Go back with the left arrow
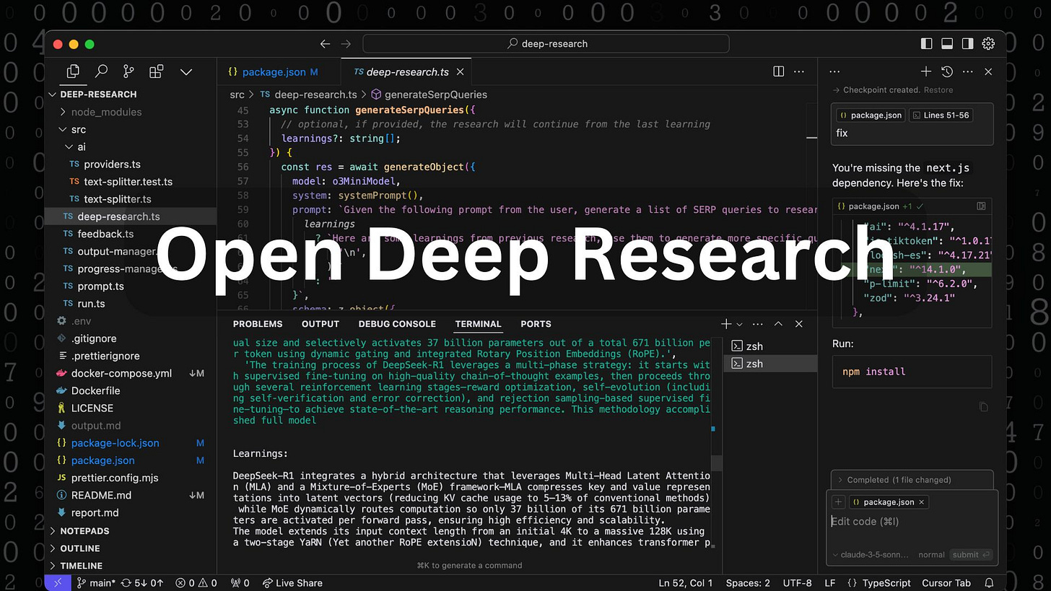This screenshot has height=591, width=1051. 326,44
